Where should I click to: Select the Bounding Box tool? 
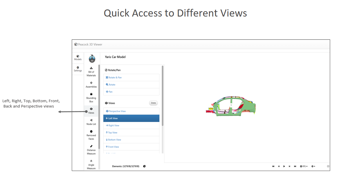coord(91,98)
